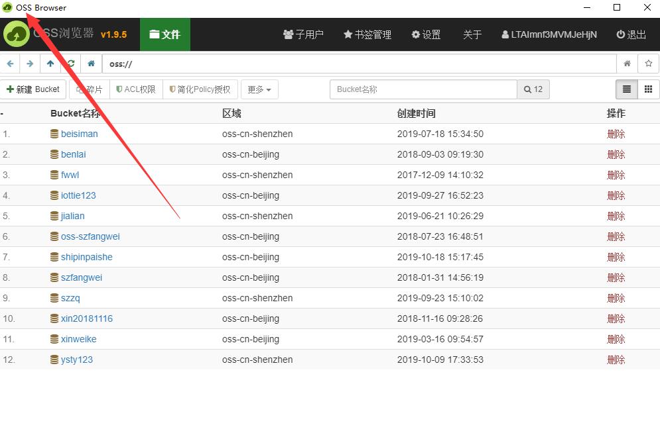Click the oss:// address bar
Viewport: 660px width, 433px height.
pos(358,64)
